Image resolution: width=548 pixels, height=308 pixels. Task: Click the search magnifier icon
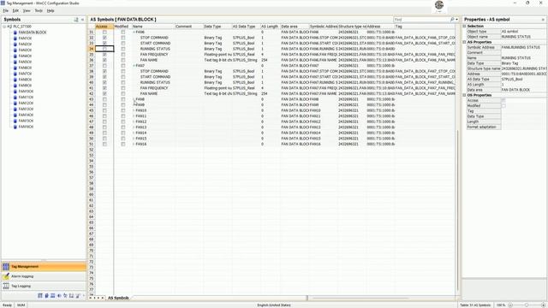(x=452, y=20)
